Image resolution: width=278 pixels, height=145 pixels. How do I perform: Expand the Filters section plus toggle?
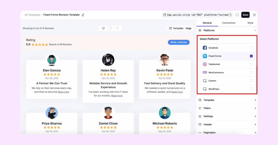click(x=255, y=108)
